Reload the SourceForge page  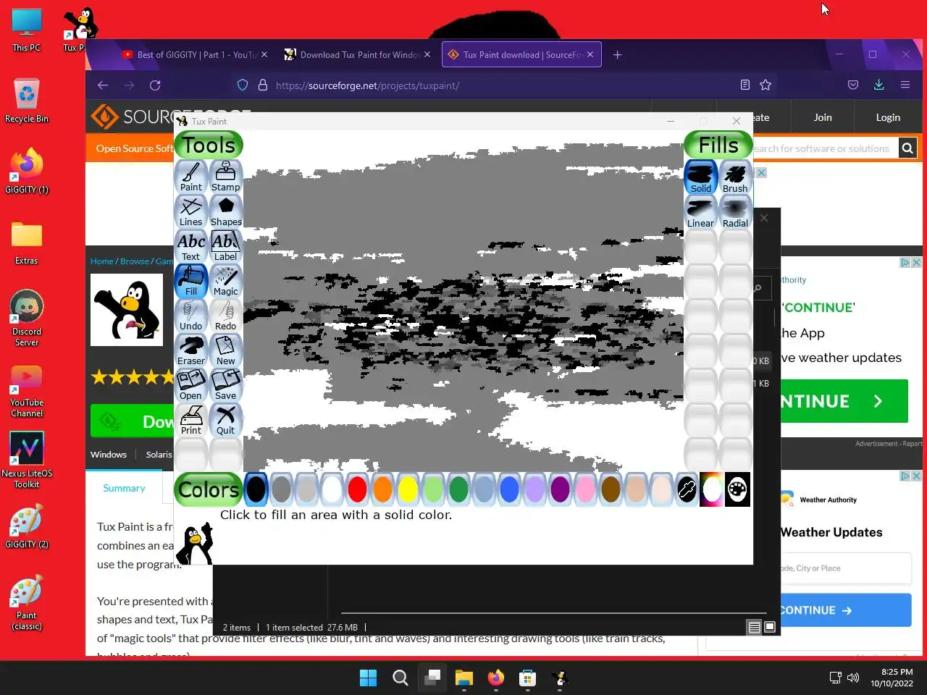tap(155, 85)
